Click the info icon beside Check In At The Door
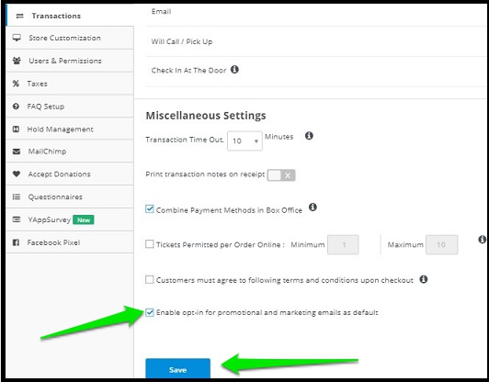This screenshot has height=382, width=489. (234, 70)
